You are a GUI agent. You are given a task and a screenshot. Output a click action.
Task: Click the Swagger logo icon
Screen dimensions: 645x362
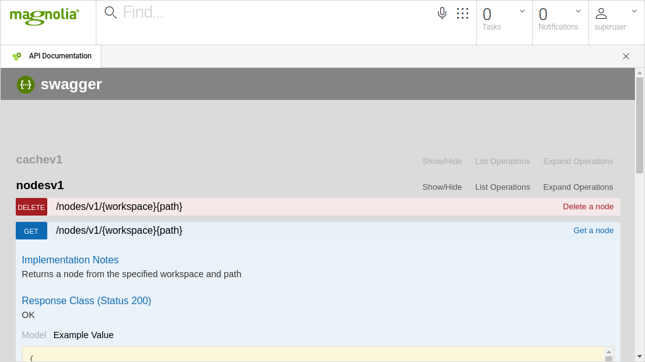click(x=26, y=85)
